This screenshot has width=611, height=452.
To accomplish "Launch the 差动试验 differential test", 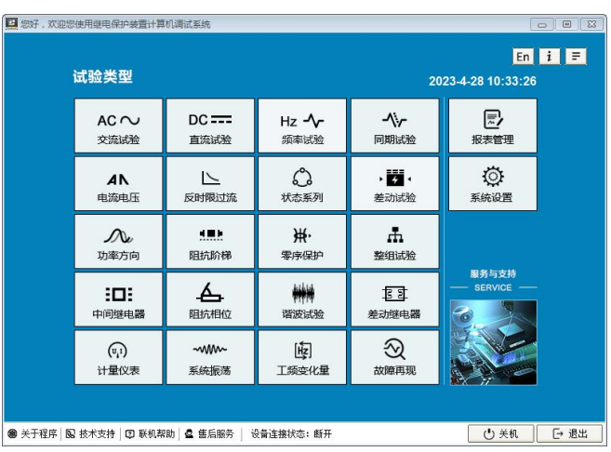I will (x=394, y=184).
